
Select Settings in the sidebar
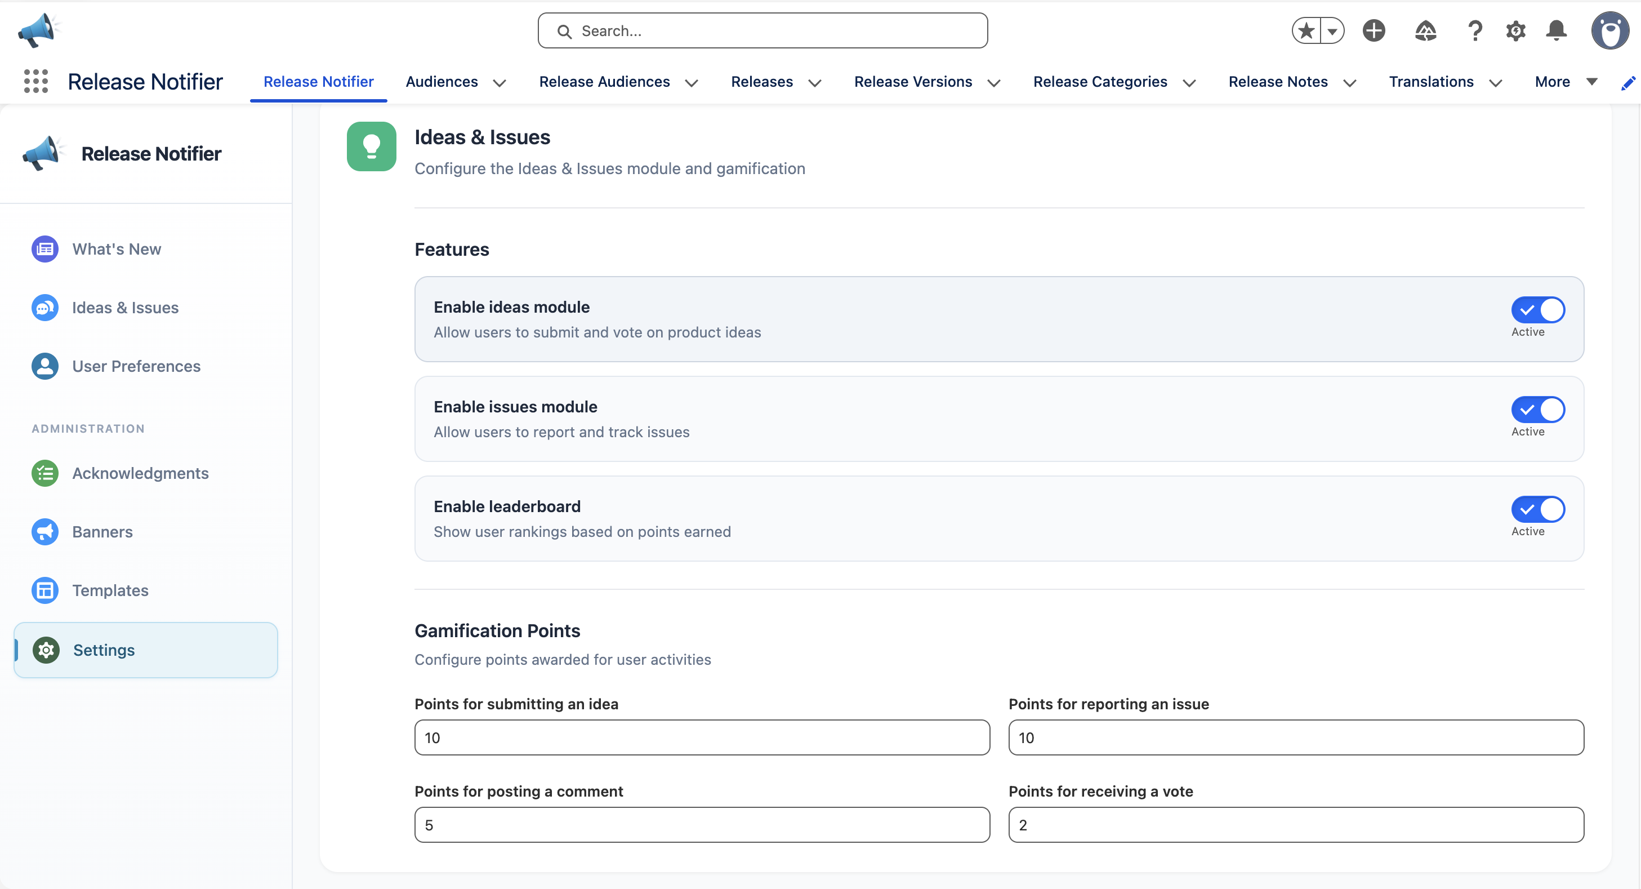click(x=146, y=650)
